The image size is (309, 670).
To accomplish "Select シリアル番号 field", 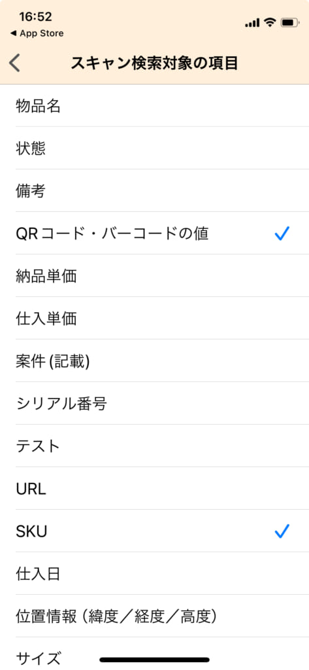I will [154, 403].
